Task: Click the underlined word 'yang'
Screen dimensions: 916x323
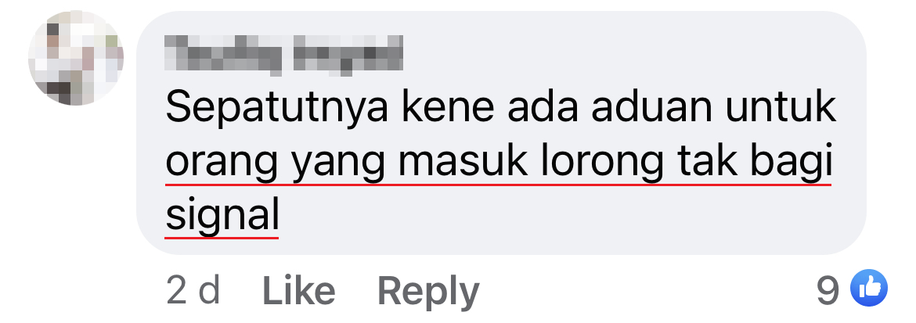Action: click(337, 165)
